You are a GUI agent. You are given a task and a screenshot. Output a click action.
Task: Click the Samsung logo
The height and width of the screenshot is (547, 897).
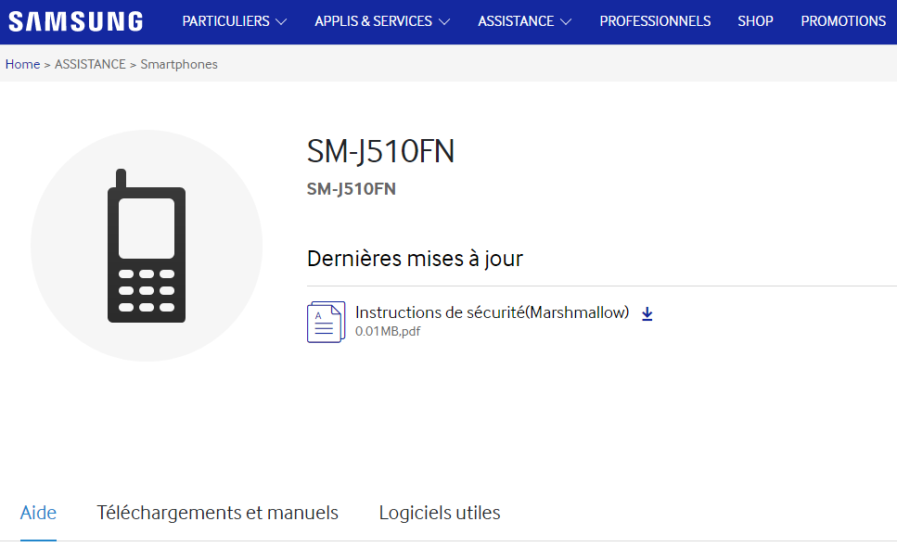pos(76,21)
